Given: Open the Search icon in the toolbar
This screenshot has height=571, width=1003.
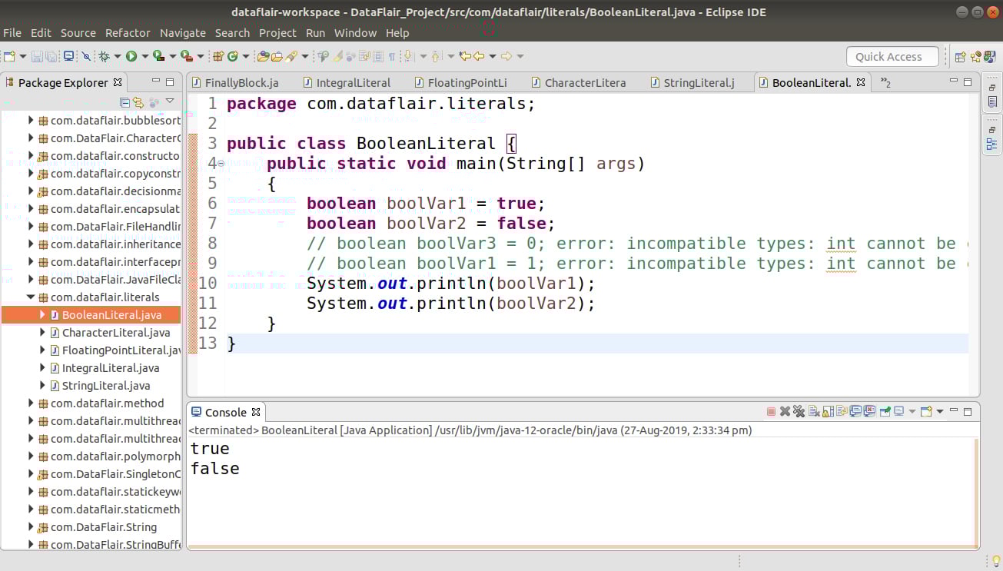Looking at the screenshot, I should [323, 56].
